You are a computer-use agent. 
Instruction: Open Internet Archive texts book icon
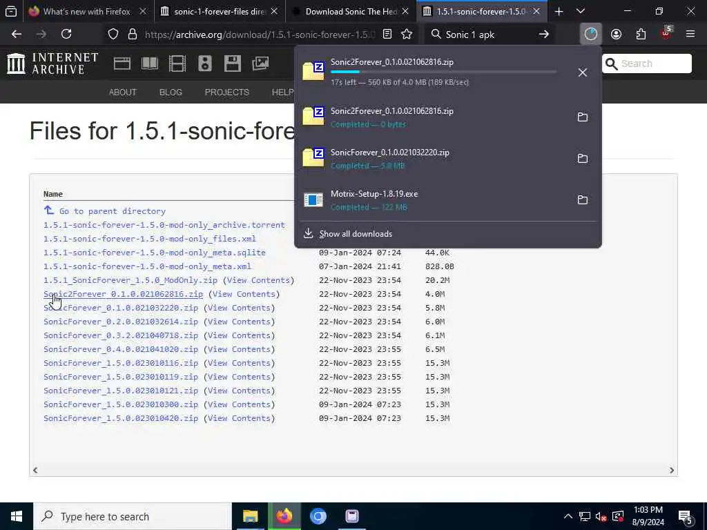point(150,63)
